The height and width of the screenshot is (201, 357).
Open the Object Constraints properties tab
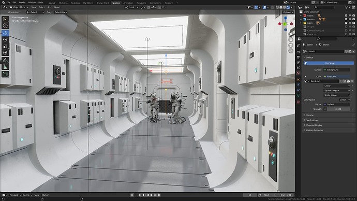pos(298,90)
